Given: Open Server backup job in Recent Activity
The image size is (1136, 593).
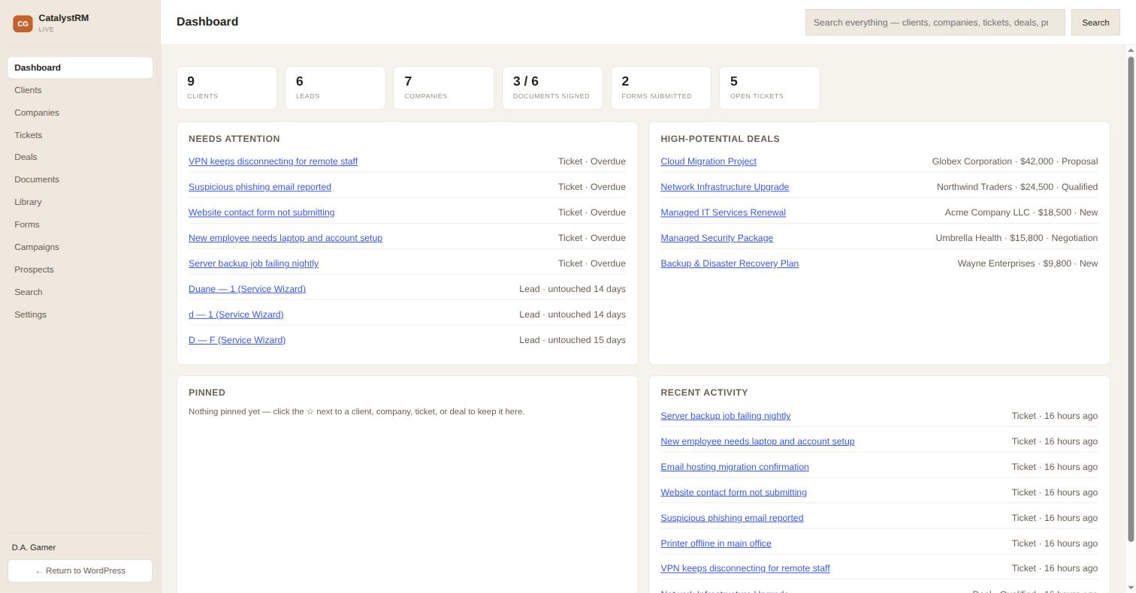Looking at the screenshot, I should (725, 416).
